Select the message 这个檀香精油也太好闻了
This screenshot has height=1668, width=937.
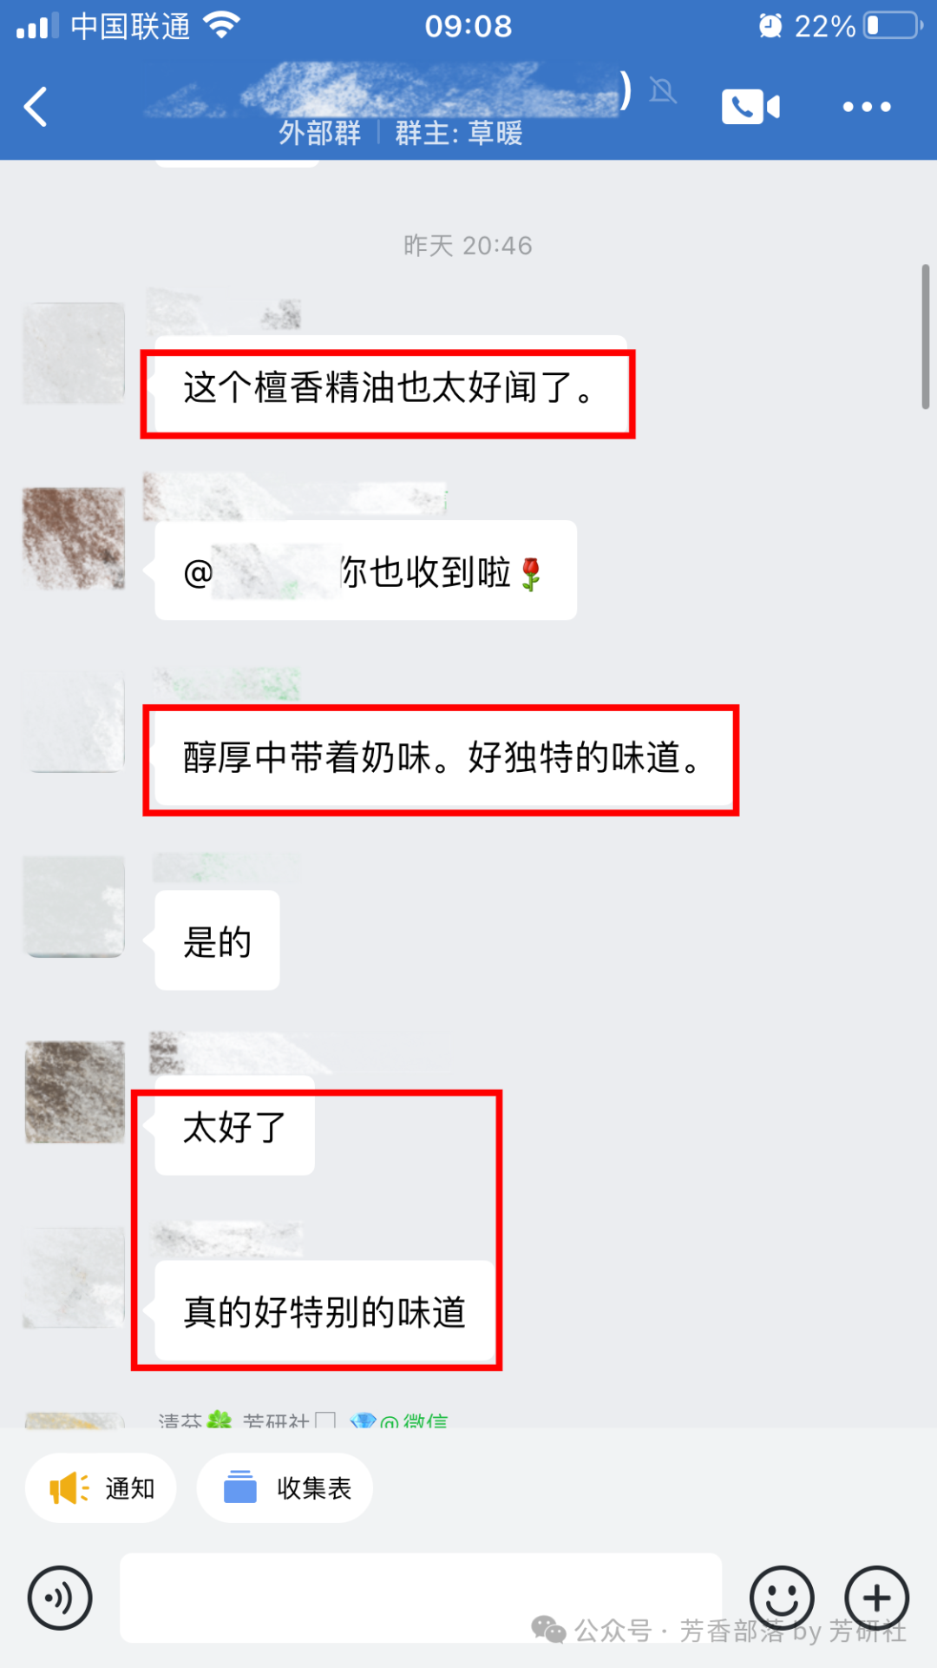390,386
